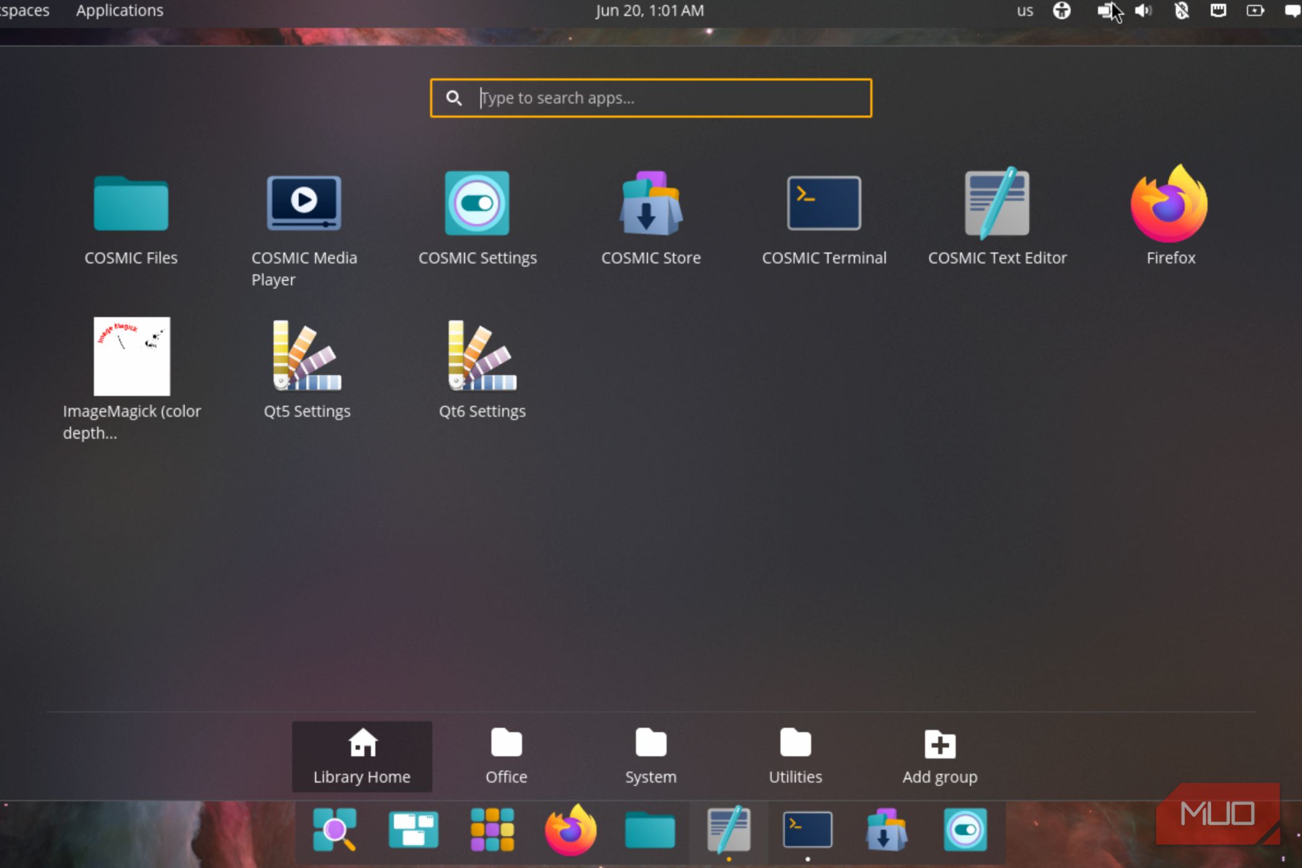Open the Applications menu in the top panel
The height and width of the screenshot is (868, 1302).
coord(120,11)
